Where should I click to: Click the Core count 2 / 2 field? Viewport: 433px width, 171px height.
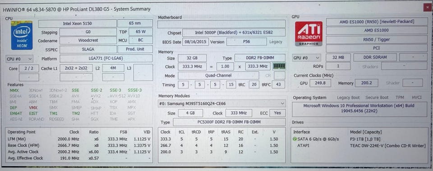[x=29, y=68]
